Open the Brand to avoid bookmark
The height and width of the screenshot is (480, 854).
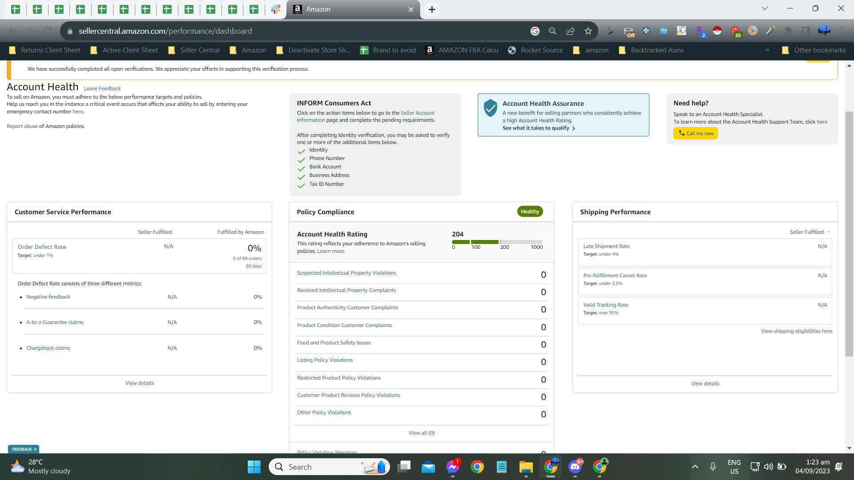point(388,50)
